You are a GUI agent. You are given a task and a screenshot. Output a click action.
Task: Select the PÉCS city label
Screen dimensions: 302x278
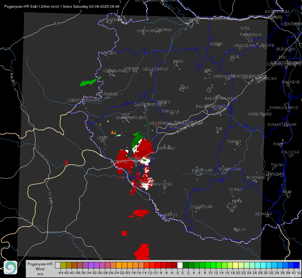[x=237, y=201]
